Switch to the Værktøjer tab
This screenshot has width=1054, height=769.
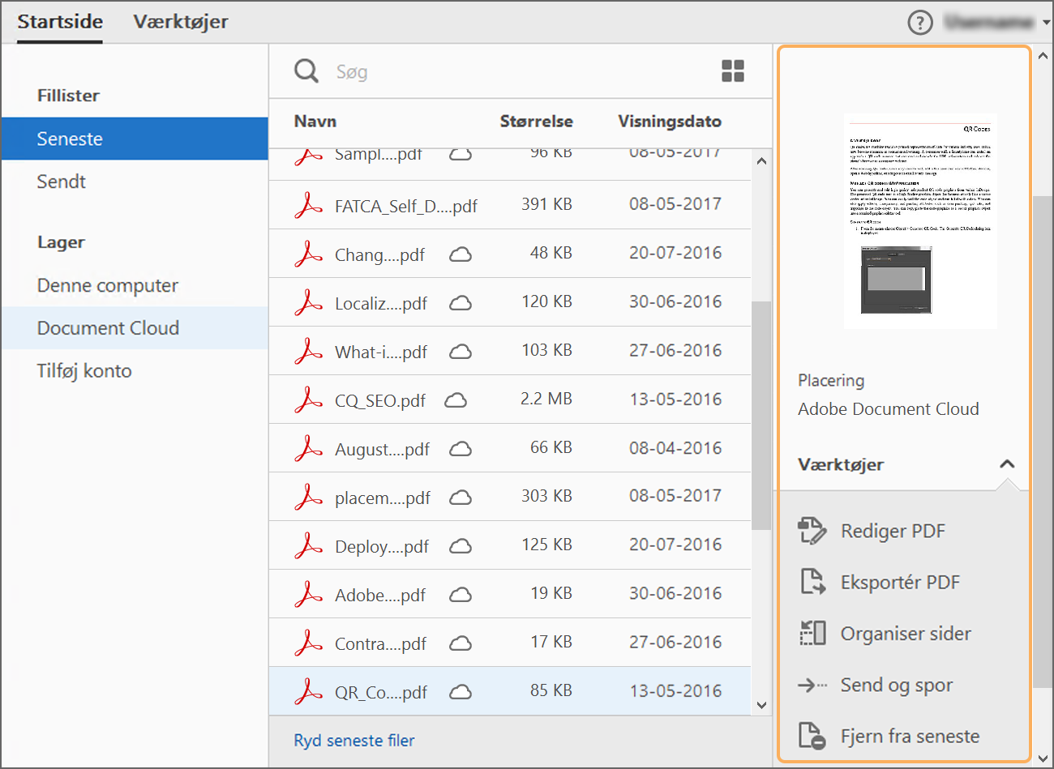click(x=181, y=22)
